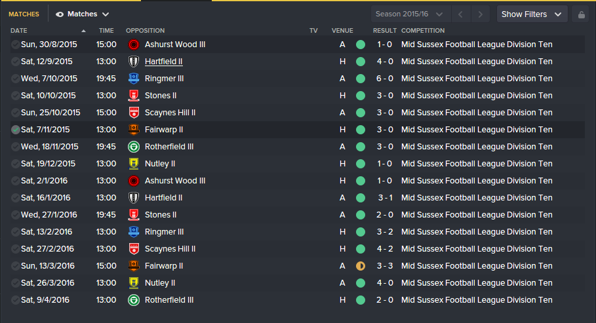
Task: Click Rotherfield III crest on 18/11/2015 row
Action: tap(134, 147)
